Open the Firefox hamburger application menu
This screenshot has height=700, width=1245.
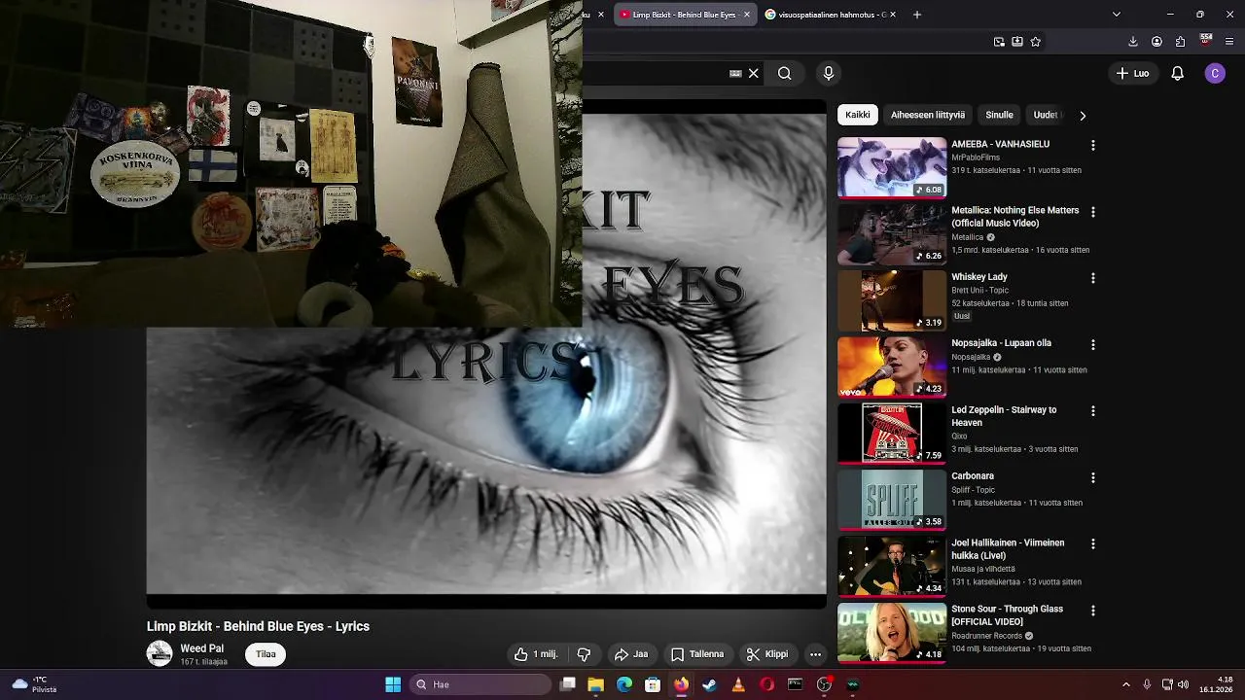coord(1229,42)
